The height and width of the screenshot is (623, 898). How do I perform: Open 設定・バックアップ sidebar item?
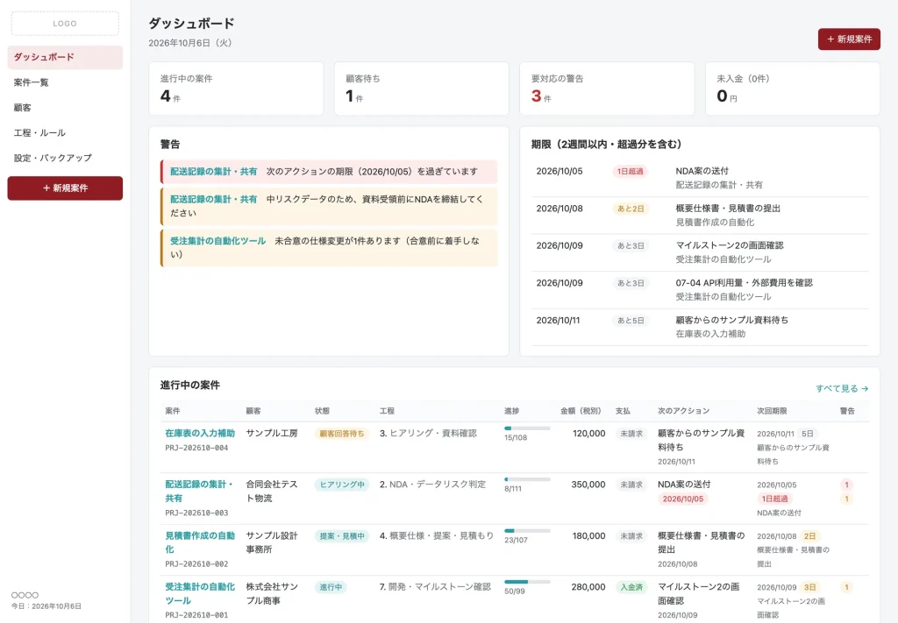[x=65, y=158]
